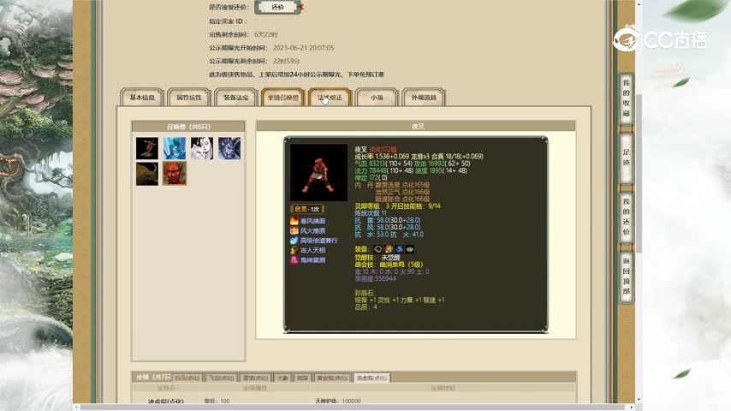Select the red-faced 夜叉 summon thumbnail
This screenshot has width=731, height=411.
[175, 174]
